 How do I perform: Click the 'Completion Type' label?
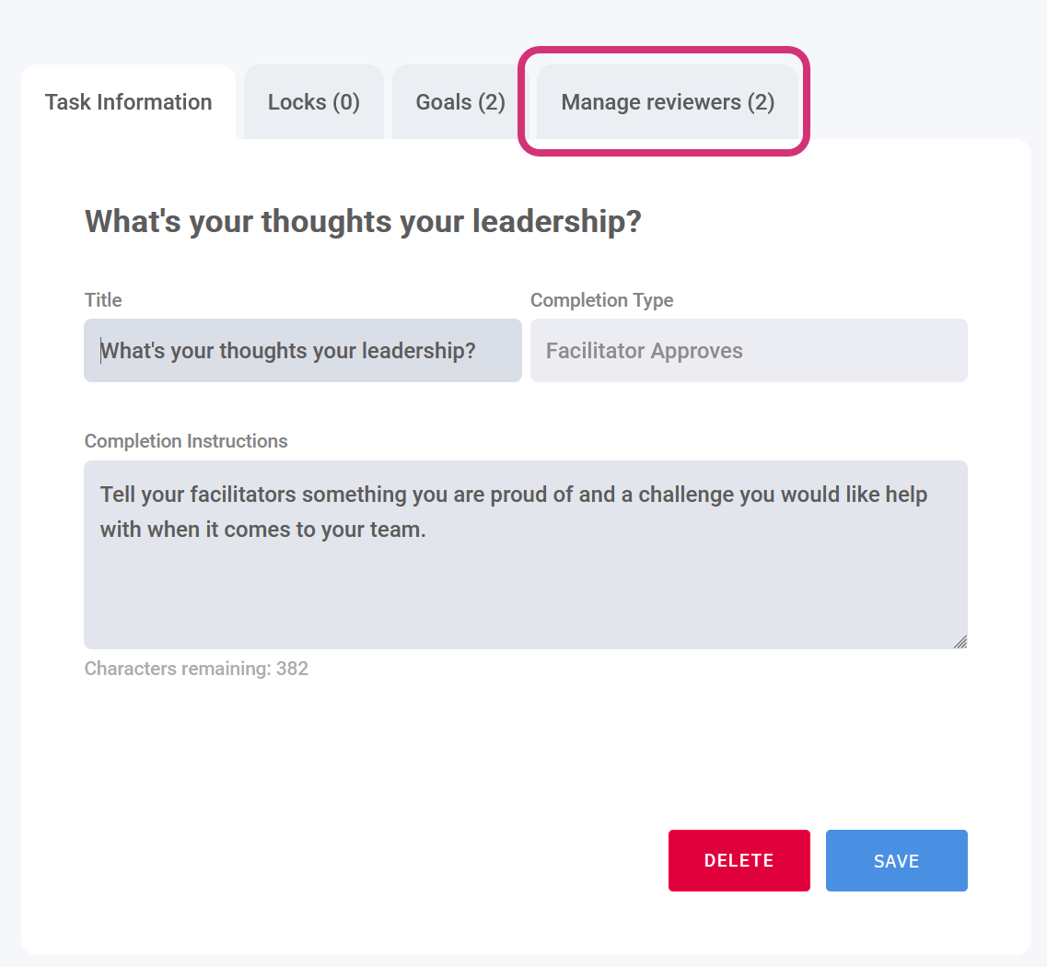click(601, 300)
